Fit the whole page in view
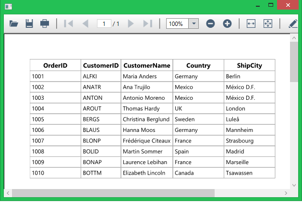 pos(268,24)
